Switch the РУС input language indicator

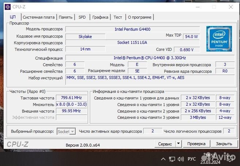[192, 159]
